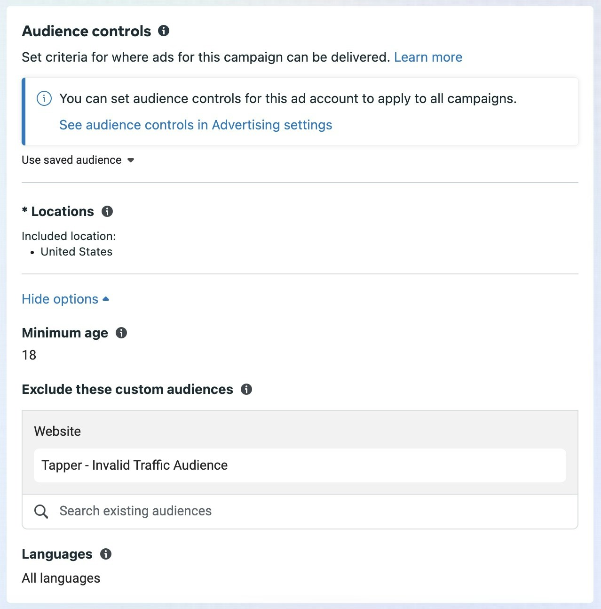Open audience controls in Advertising settings
This screenshot has width=601, height=609.
[x=196, y=125]
